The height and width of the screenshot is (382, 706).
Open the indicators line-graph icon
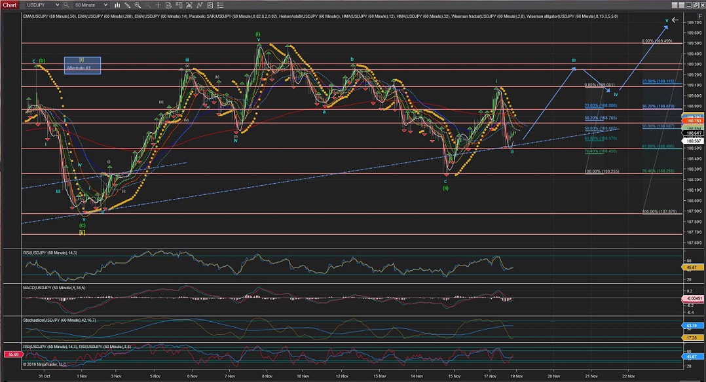(200, 5)
